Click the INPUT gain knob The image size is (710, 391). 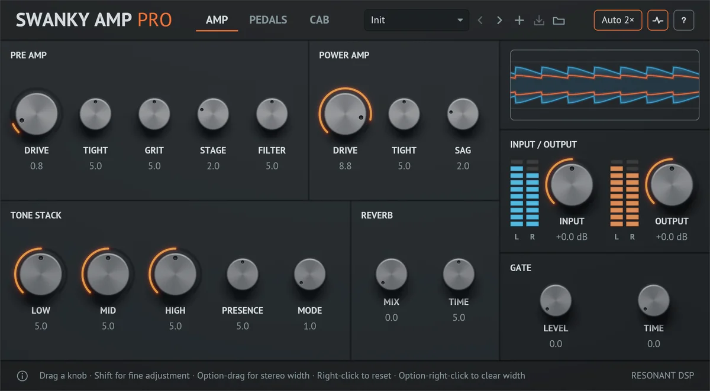[x=572, y=185]
